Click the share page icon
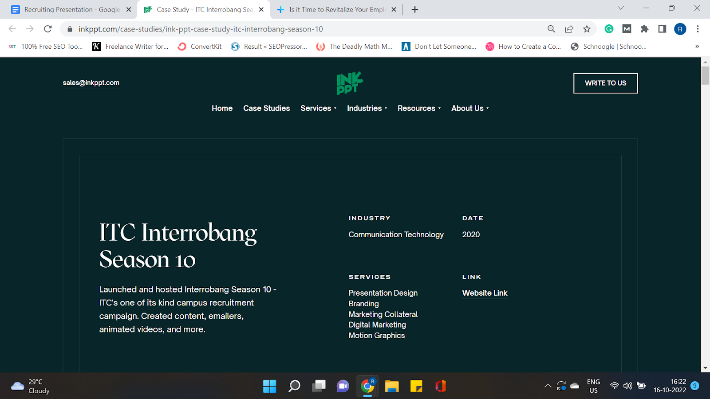Image resolution: width=710 pixels, height=399 pixels. [569, 29]
